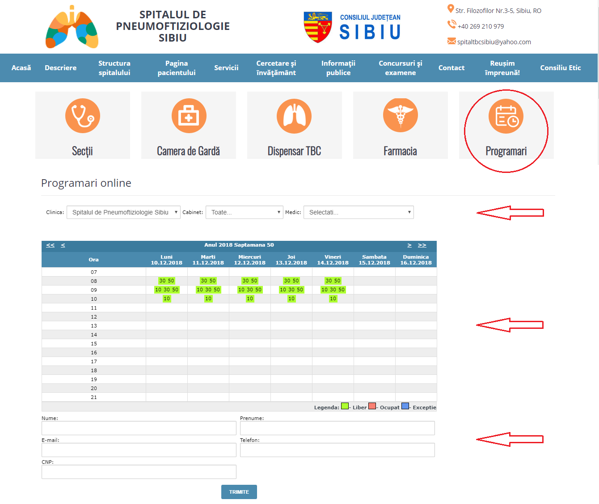The image size is (599, 504).
Task: Open the Medic dropdown showing Selectati...
Action: [359, 212]
